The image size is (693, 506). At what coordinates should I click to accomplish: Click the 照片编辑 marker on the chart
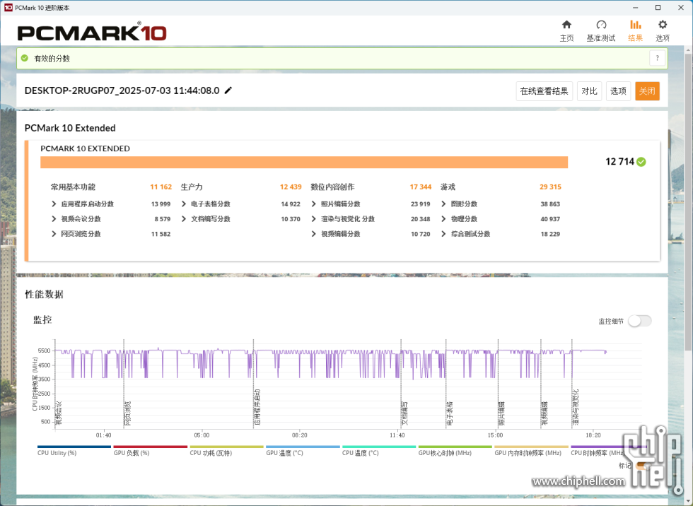pyautogui.click(x=501, y=413)
